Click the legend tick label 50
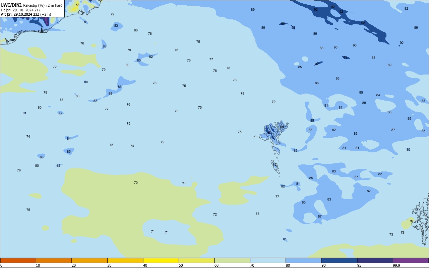Viewport: 429px width, 268px height. pos(181,265)
